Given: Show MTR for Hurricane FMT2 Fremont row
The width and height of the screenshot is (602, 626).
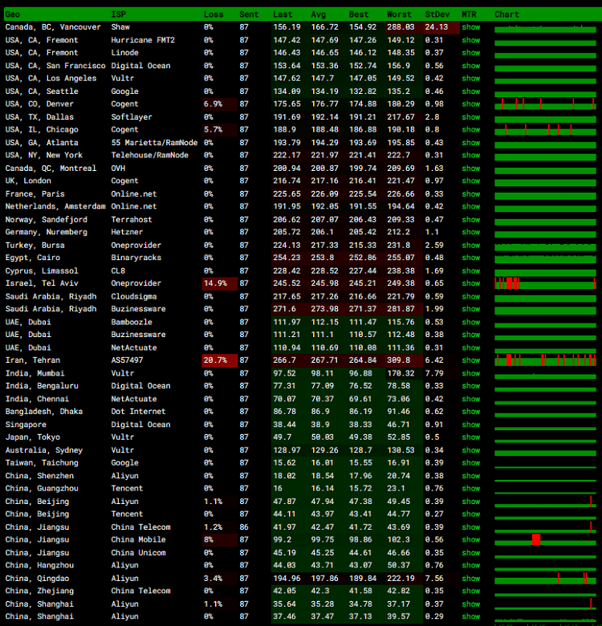Looking at the screenshot, I should 471,40.
